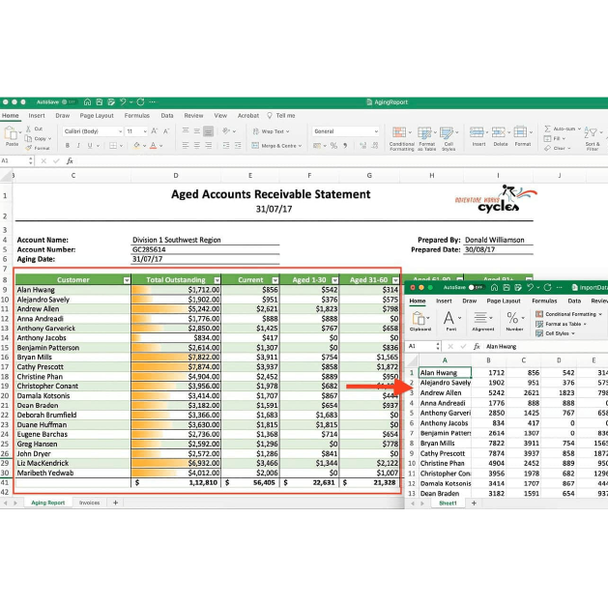Toggle AutoSave switch in ImportData window
The width and height of the screenshot is (608, 604).
[x=477, y=287]
